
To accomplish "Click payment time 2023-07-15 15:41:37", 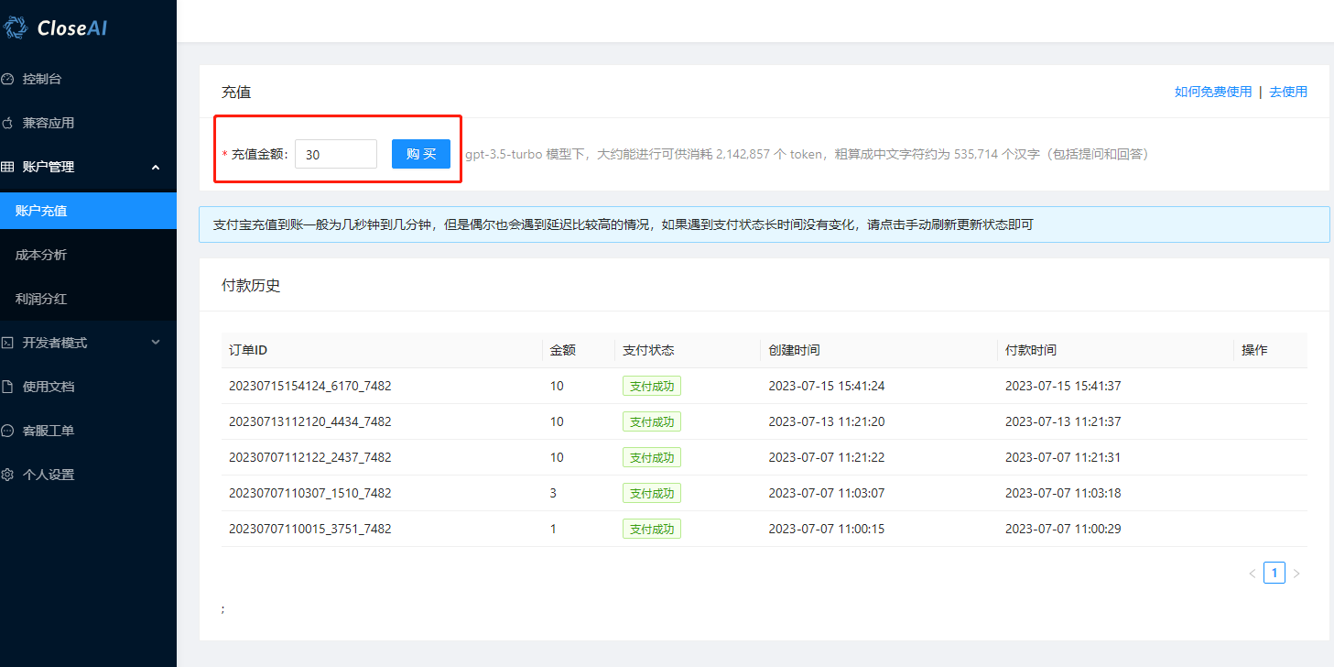I will tap(1063, 386).
